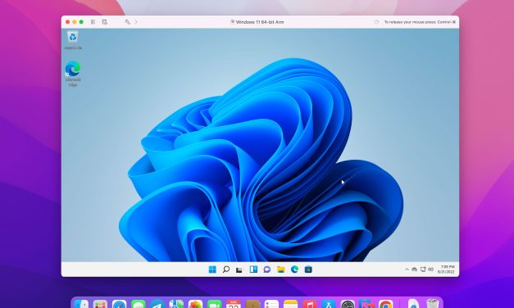The image size is (514, 308).
Task: Open network status in system tray
Action: 423,269
